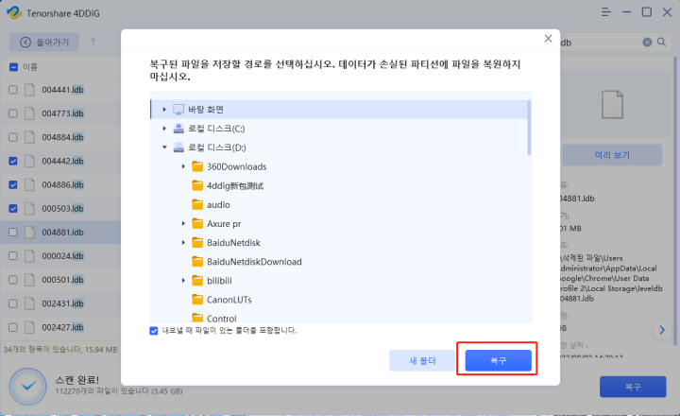Click the BaiduNetdisk folder icon
This screenshot has width=680, height=416.
(197, 243)
